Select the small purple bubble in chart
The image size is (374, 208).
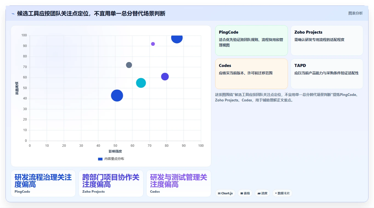pyautogui.click(x=153, y=44)
